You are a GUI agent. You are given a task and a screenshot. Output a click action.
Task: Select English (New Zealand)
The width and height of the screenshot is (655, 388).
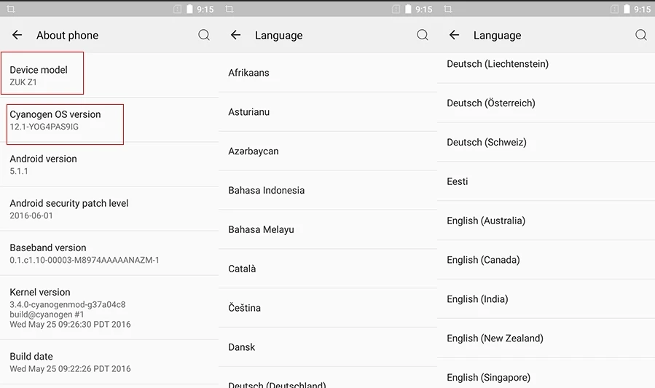(x=546, y=338)
